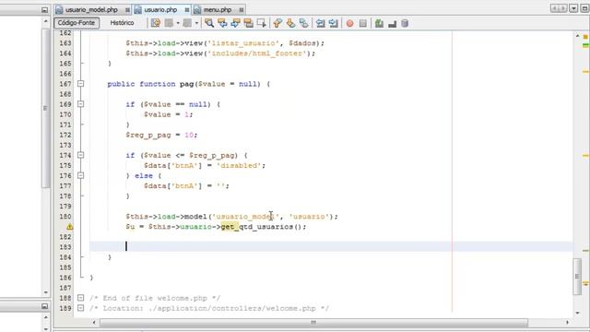This screenshot has height=332, width=590.
Task: Collapse comment fold at line 188
Action: (80, 298)
